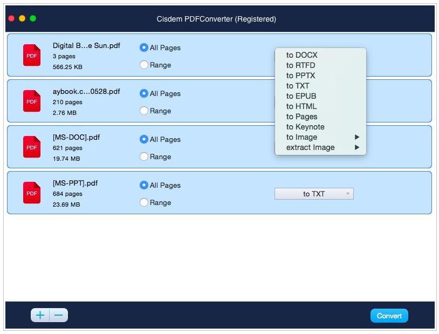The image size is (439, 334).
Task: Click the '684 pages' label
Action: click(x=67, y=194)
